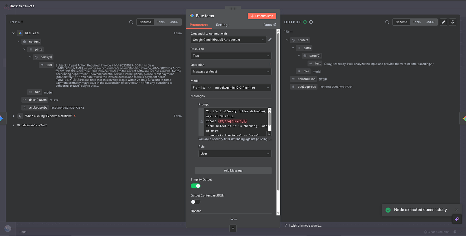This screenshot has width=466, height=236.
Task: Pin the output data with pin icon
Action: point(452,22)
